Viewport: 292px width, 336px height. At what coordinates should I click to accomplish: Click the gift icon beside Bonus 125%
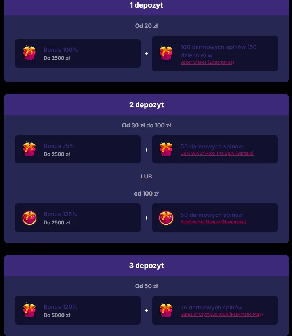coord(29,218)
